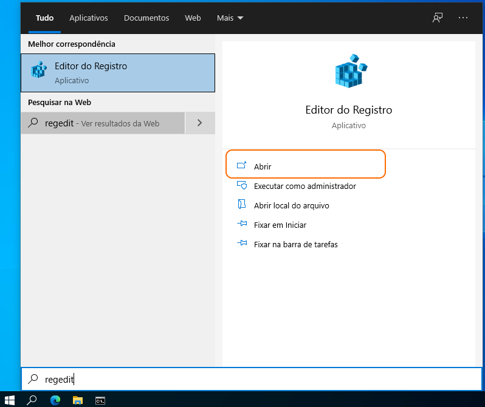
Task: Click the pin icon beside Fixar em Iniciar
Action: [x=242, y=224]
